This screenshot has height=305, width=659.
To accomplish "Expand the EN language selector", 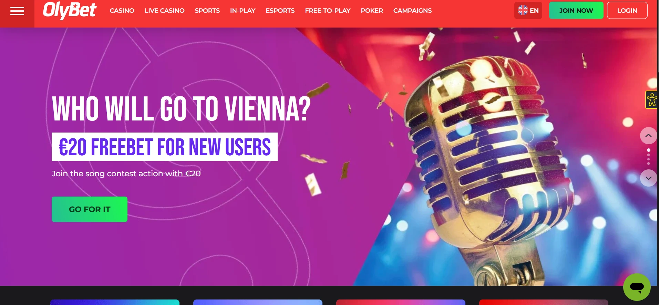I will point(528,10).
